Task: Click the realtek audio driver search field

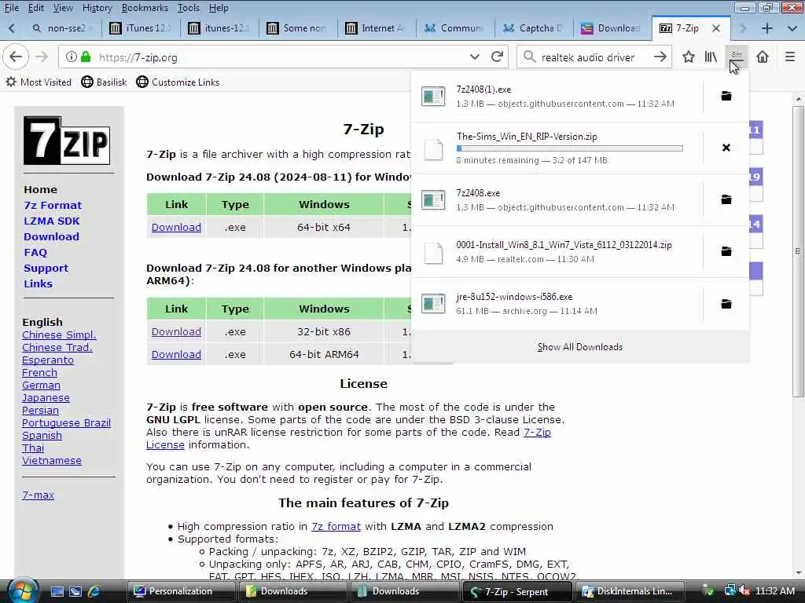Action: coord(594,57)
